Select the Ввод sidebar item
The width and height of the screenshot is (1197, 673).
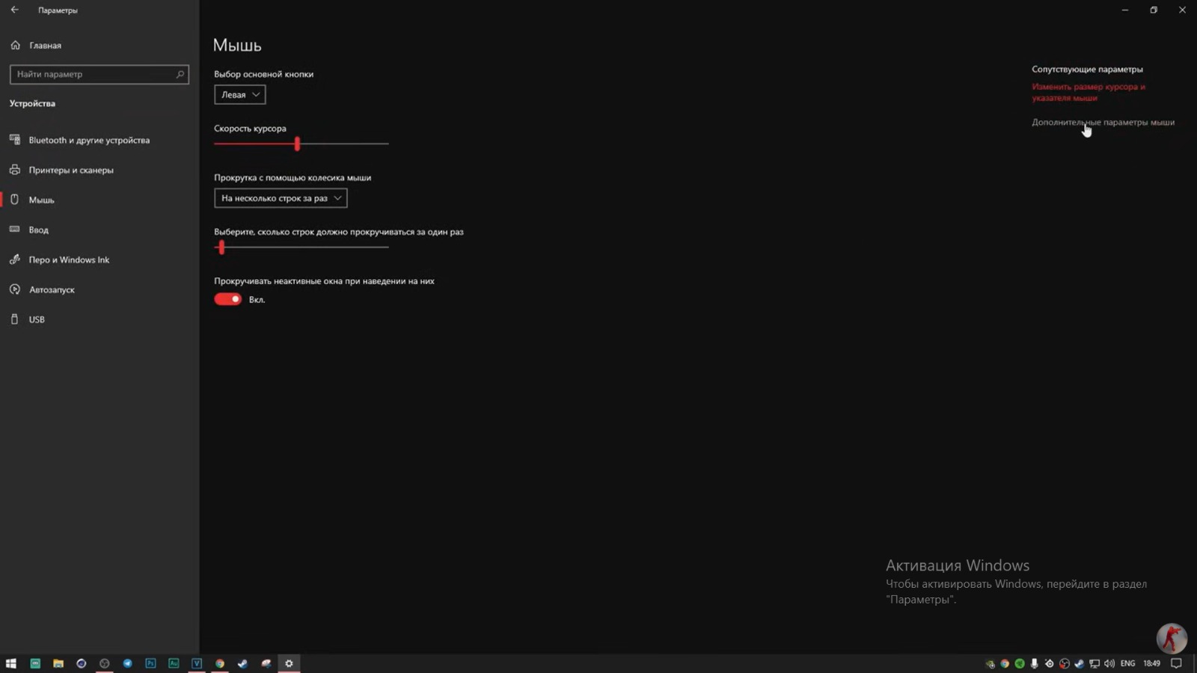click(x=38, y=230)
